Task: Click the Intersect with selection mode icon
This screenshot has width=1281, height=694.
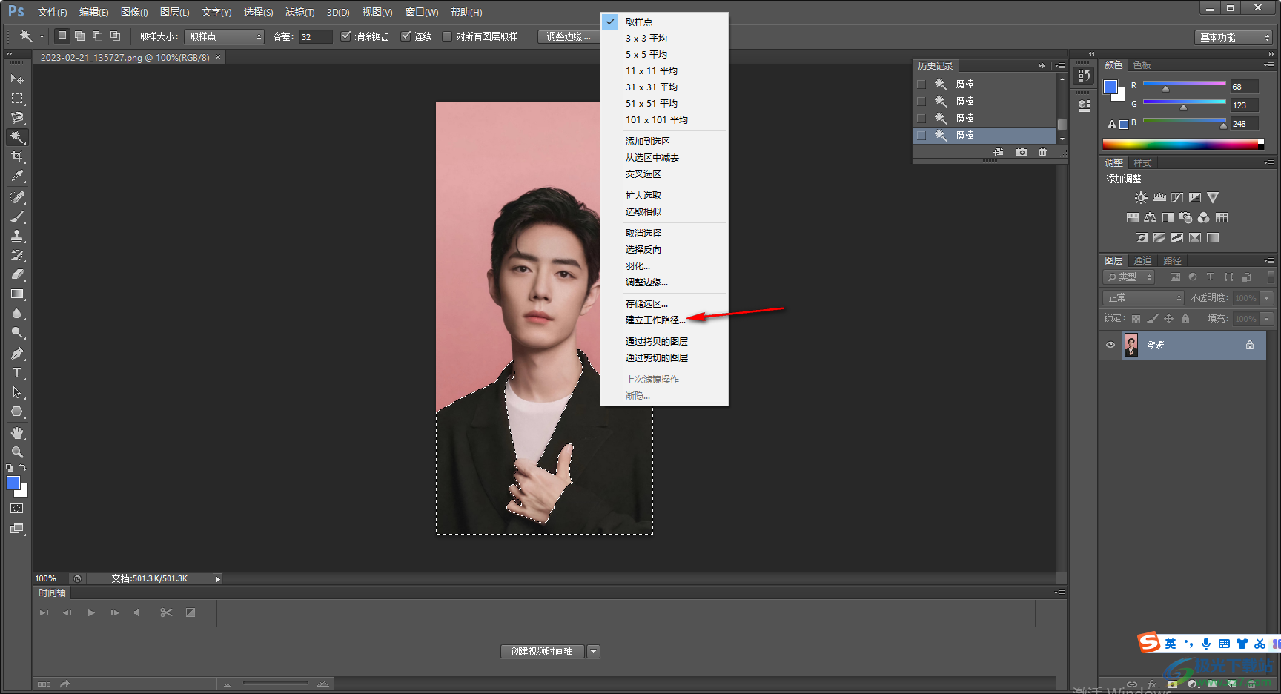Action: click(115, 36)
